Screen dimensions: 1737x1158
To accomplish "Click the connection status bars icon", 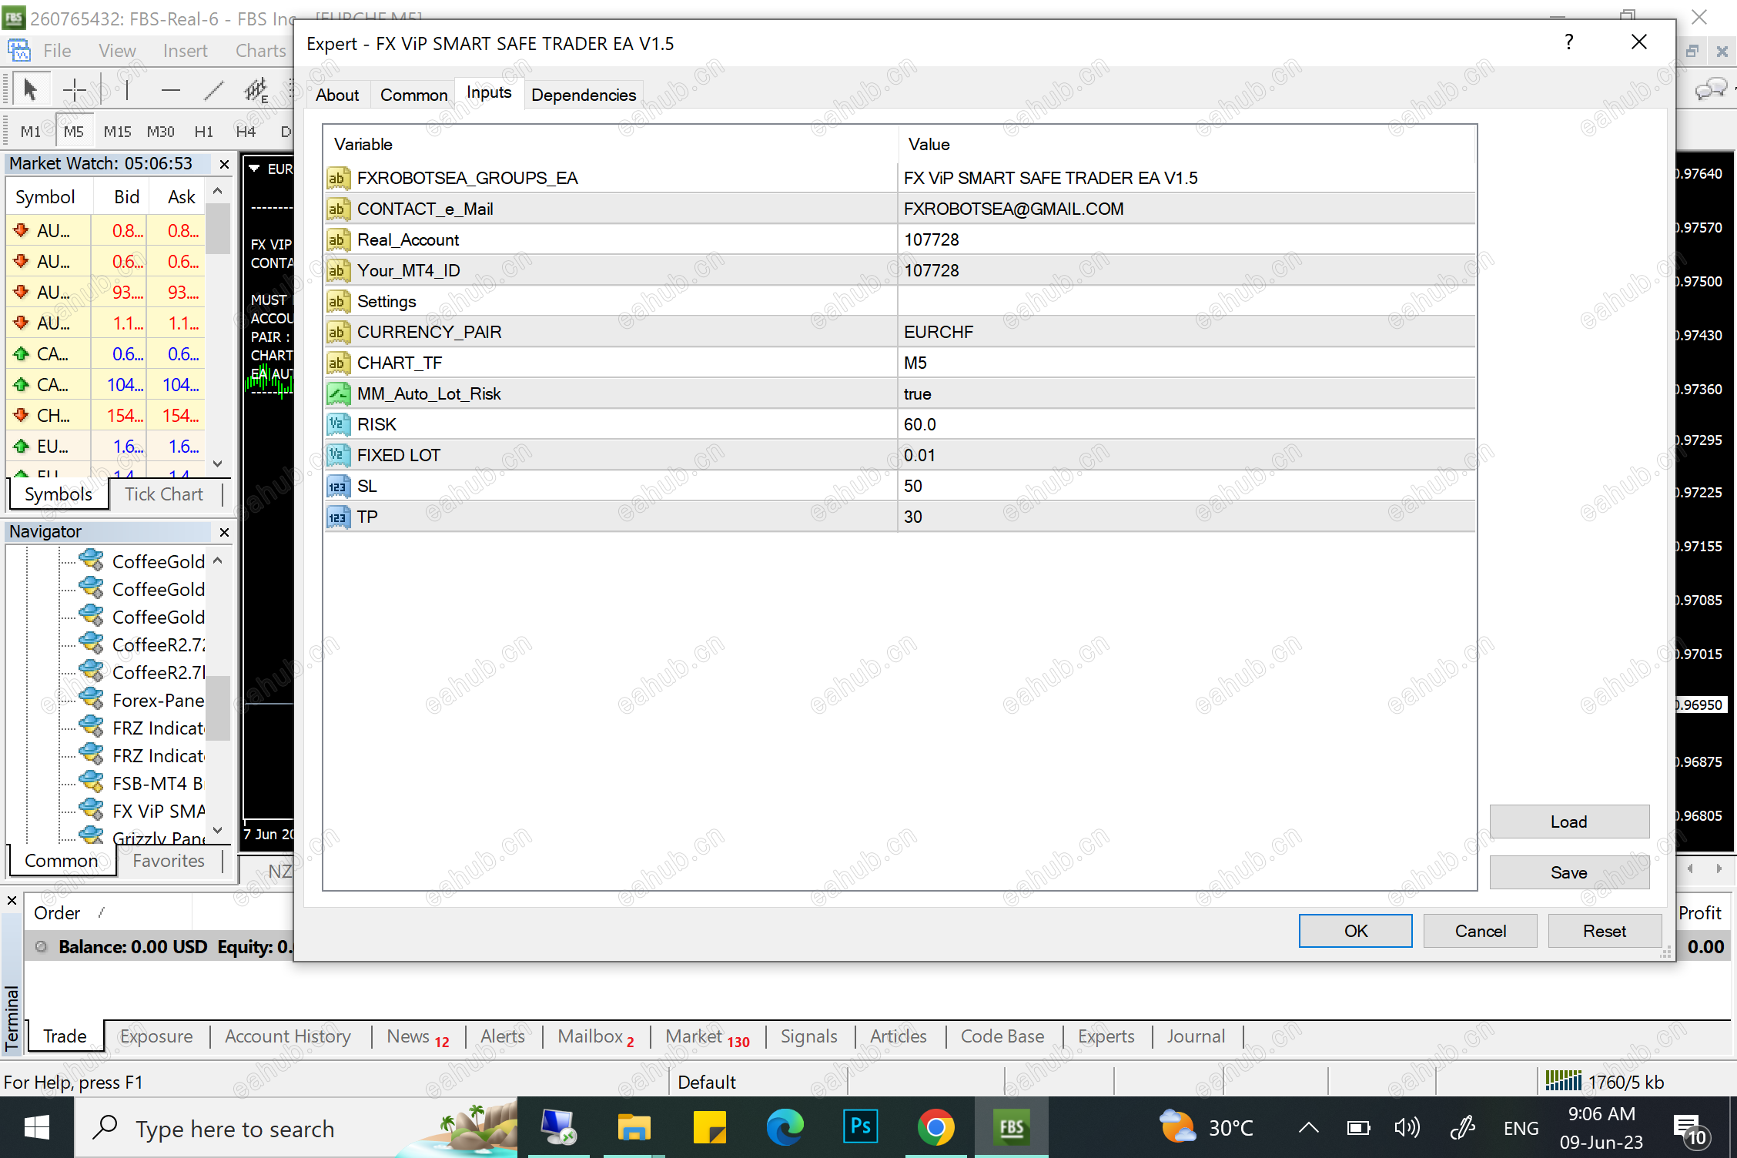I will tap(1563, 1080).
